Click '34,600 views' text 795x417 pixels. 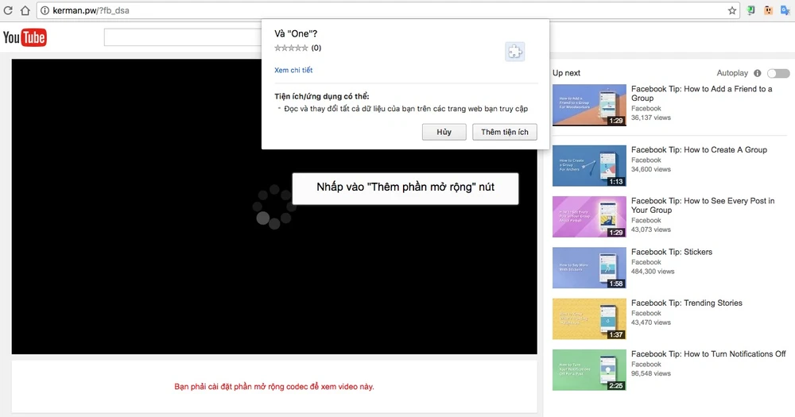(651, 169)
